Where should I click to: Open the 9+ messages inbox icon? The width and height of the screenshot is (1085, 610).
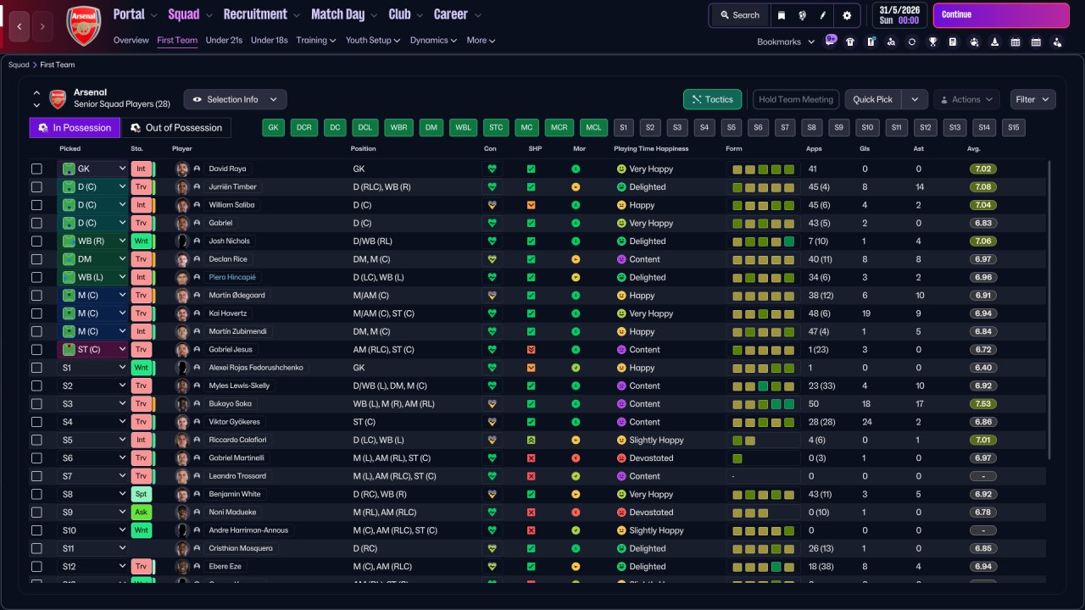[x=831, y=40]
